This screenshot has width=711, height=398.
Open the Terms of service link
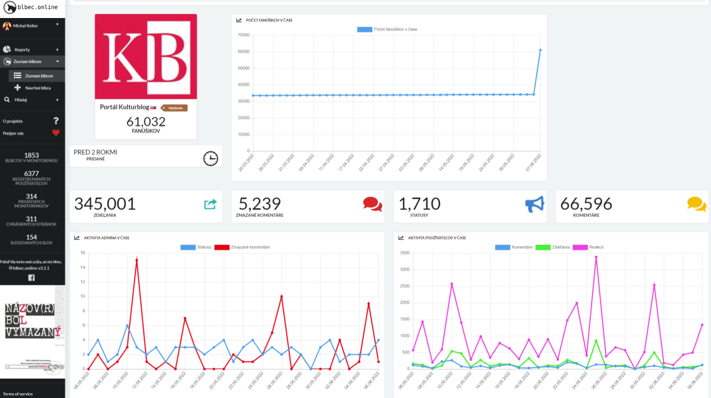coord(17,394)
